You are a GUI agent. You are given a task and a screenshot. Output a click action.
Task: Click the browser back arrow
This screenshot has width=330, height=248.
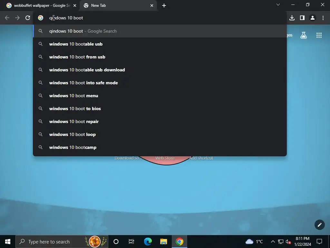click(x=7, y=18)
